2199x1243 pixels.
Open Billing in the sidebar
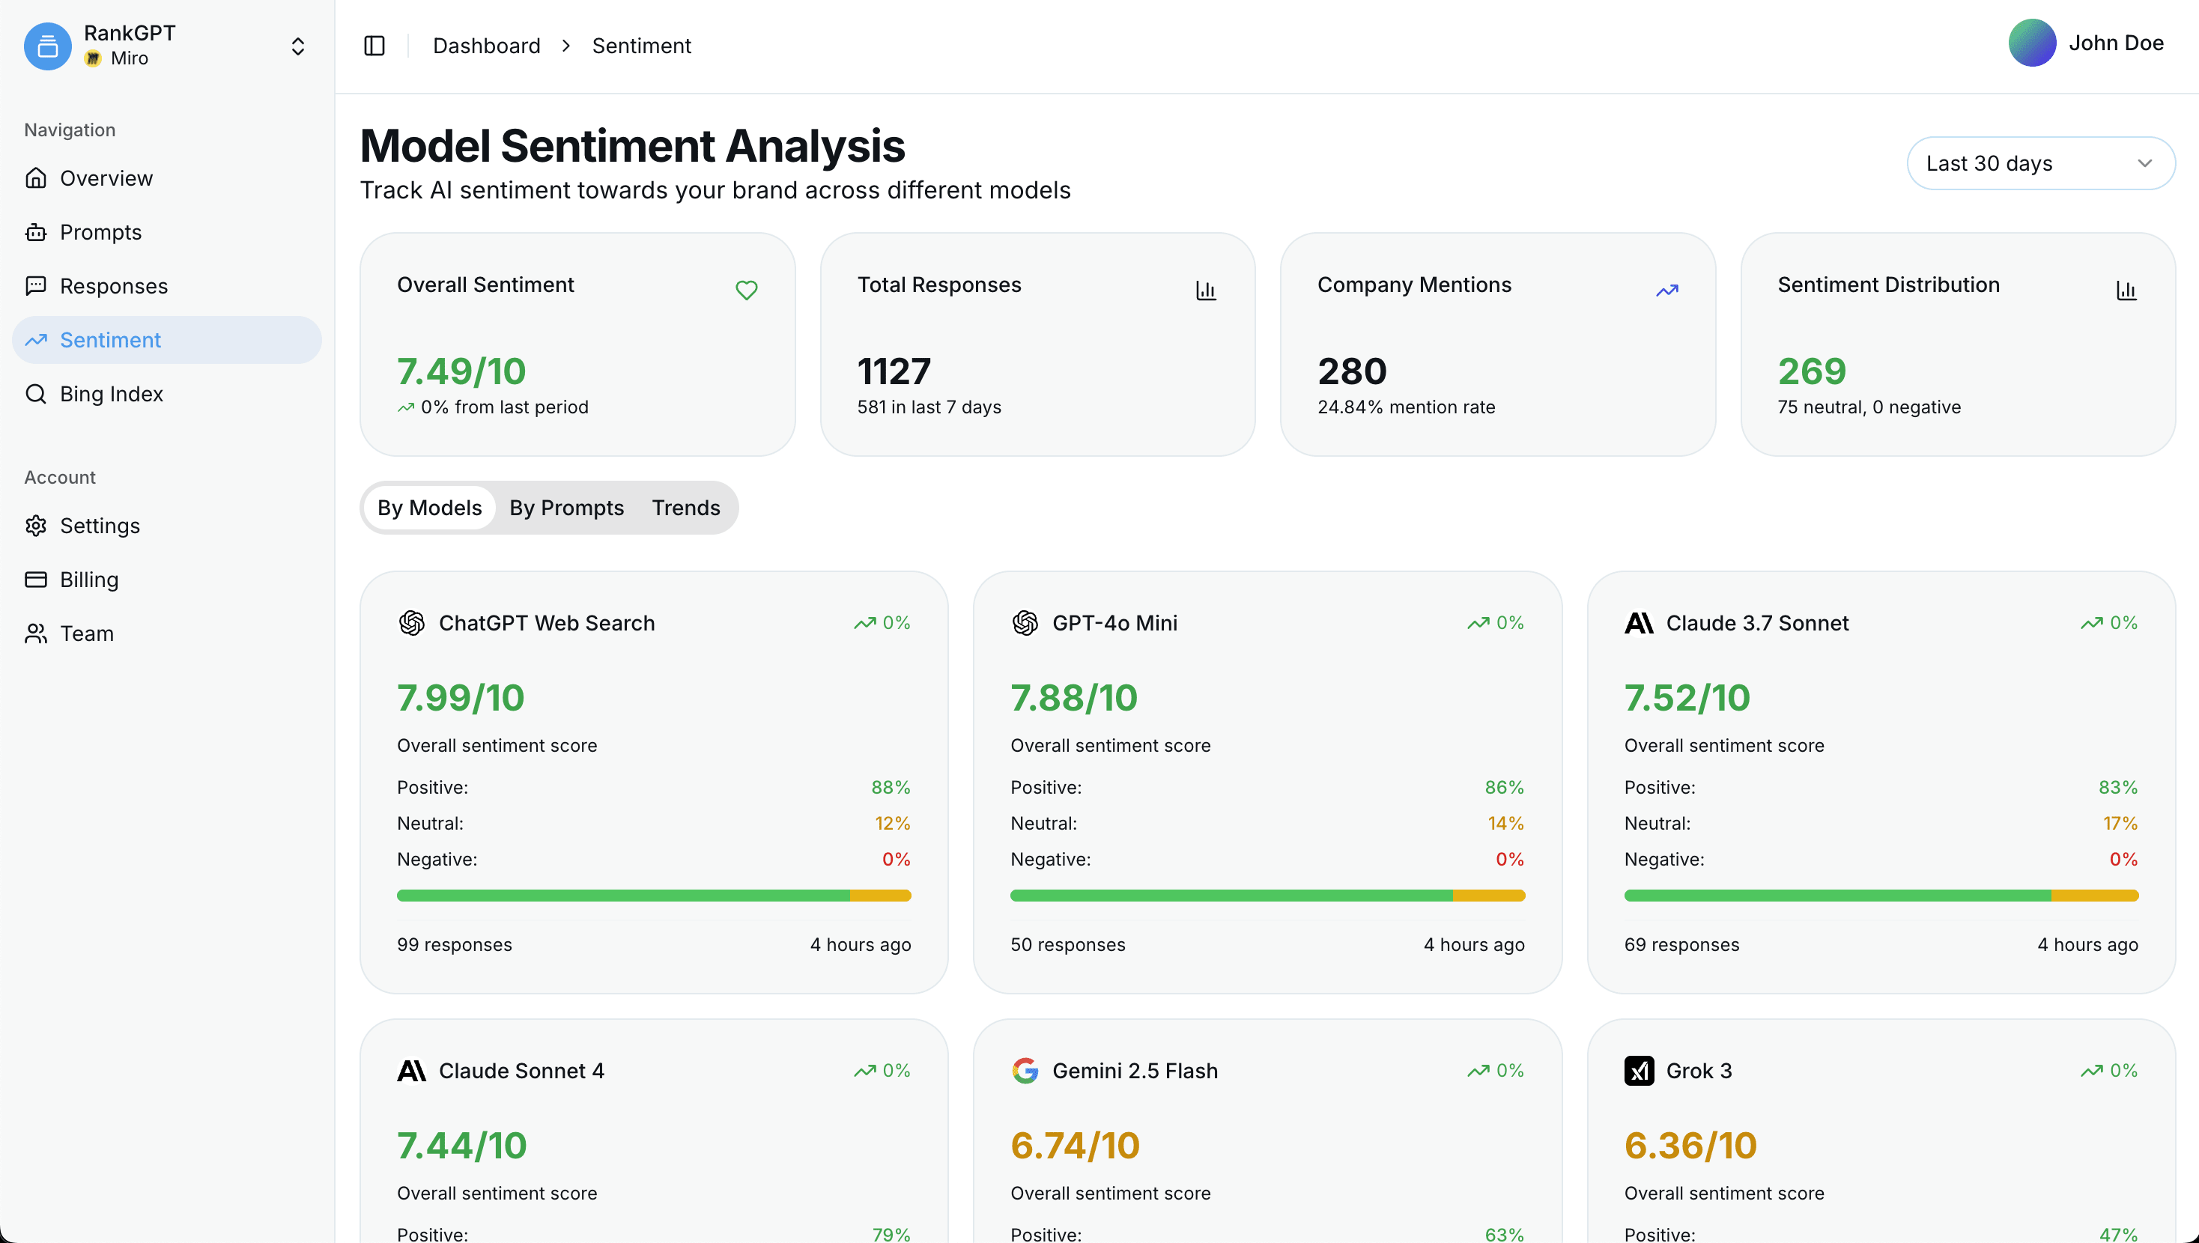(x=166, y=580)
